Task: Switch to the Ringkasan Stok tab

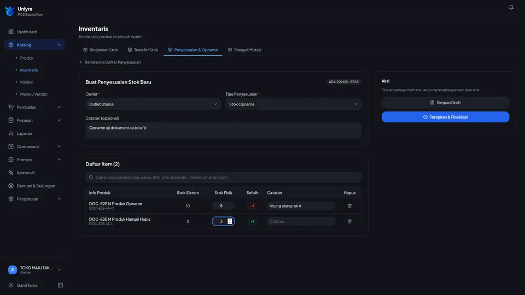Action: (x=101, y=50)
